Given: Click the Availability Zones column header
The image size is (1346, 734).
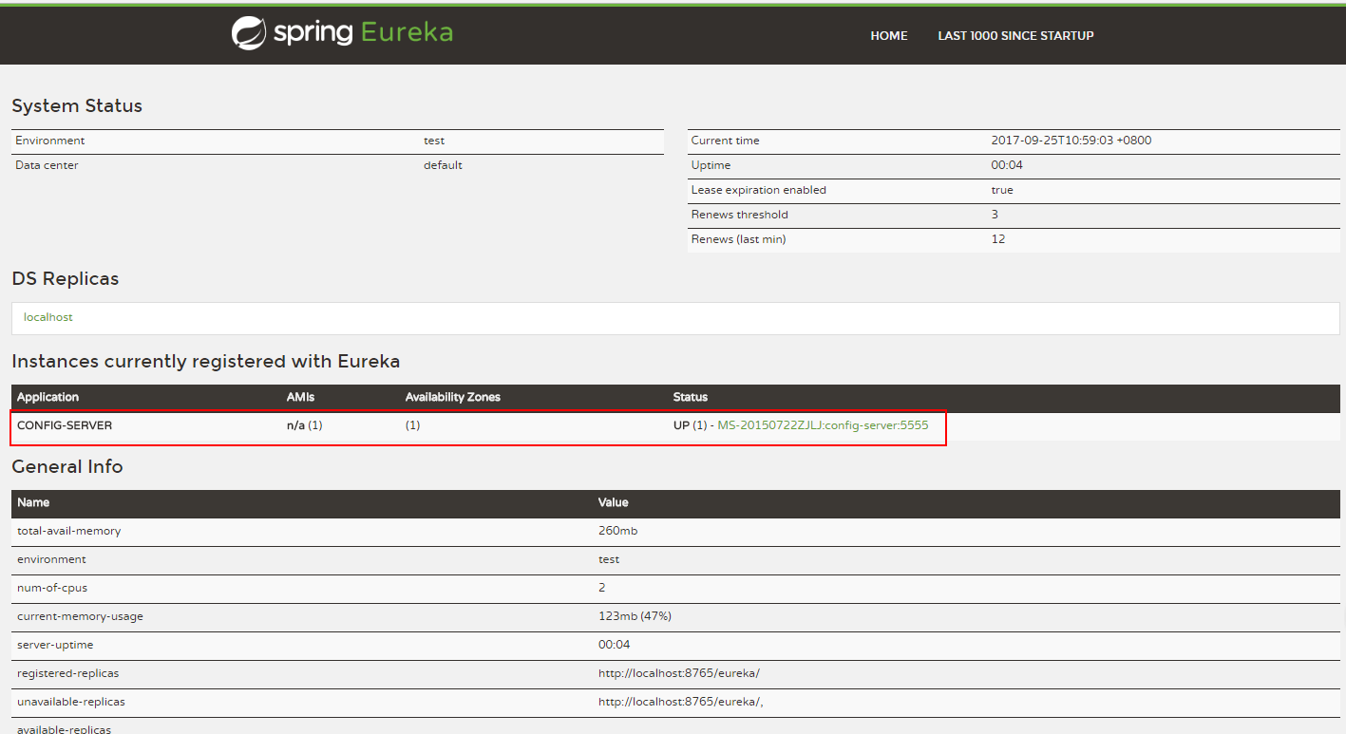Looking at the screenshot, I should [452, 397].
